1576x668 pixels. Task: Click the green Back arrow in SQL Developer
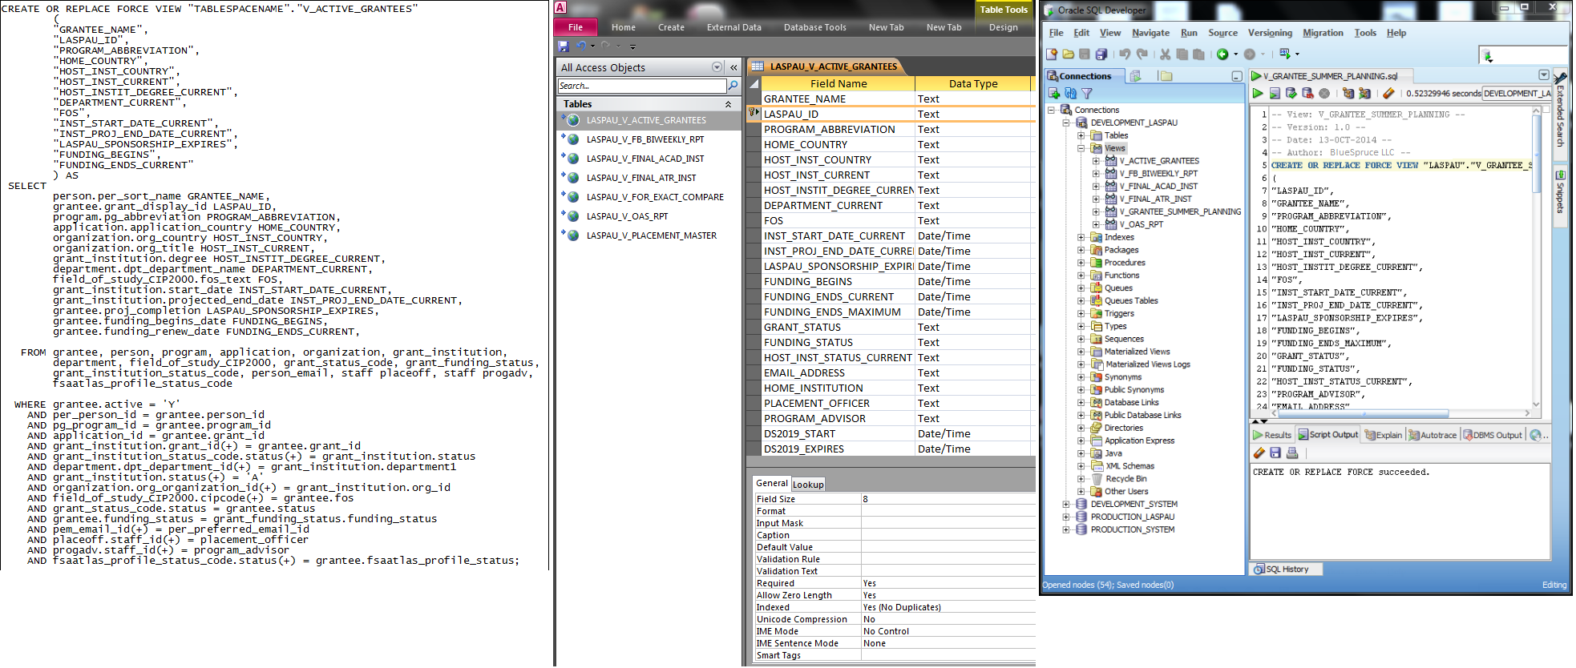coord(1222,54)
